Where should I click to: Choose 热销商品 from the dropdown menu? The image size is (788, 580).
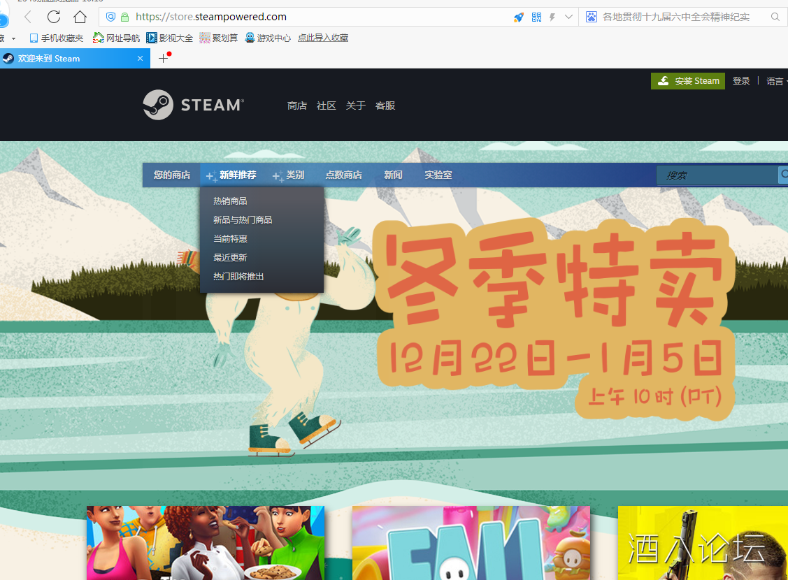click(x=230, y=201)
